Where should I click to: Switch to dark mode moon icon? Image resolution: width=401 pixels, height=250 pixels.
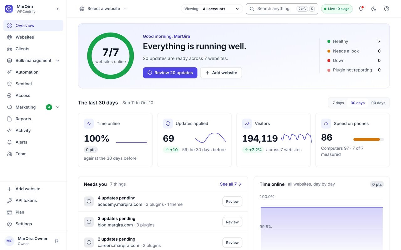click(x=374, y=9)
